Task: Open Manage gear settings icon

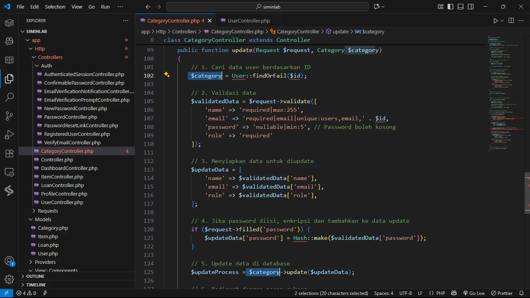Action: tap(9, 279)
